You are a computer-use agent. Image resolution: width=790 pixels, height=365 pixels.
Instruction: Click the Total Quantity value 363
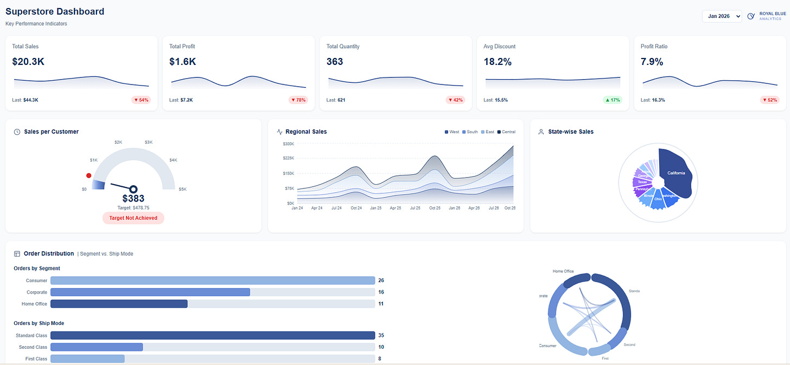pos(335,62)
